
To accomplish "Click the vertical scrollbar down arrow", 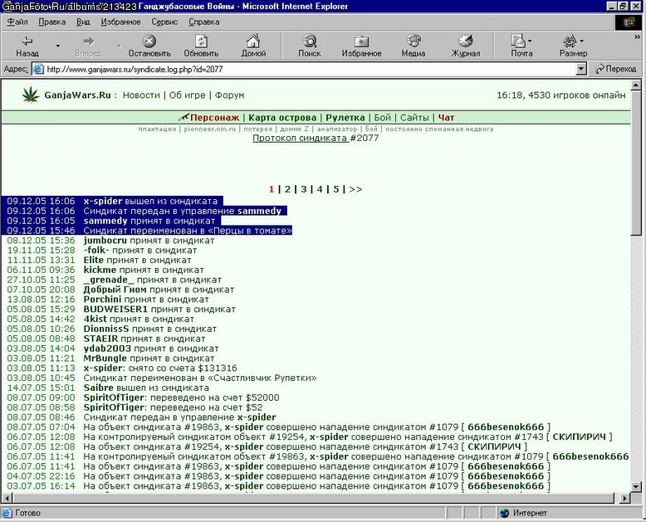I will (635, 486).
